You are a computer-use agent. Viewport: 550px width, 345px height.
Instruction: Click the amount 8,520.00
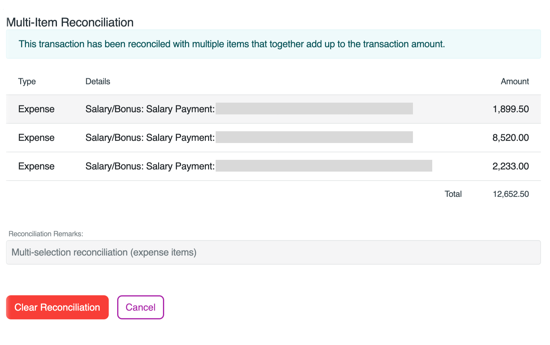510,138
